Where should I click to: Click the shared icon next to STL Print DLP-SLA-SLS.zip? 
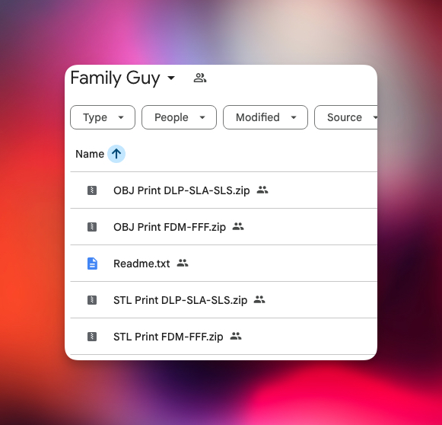tap(259, 299)
